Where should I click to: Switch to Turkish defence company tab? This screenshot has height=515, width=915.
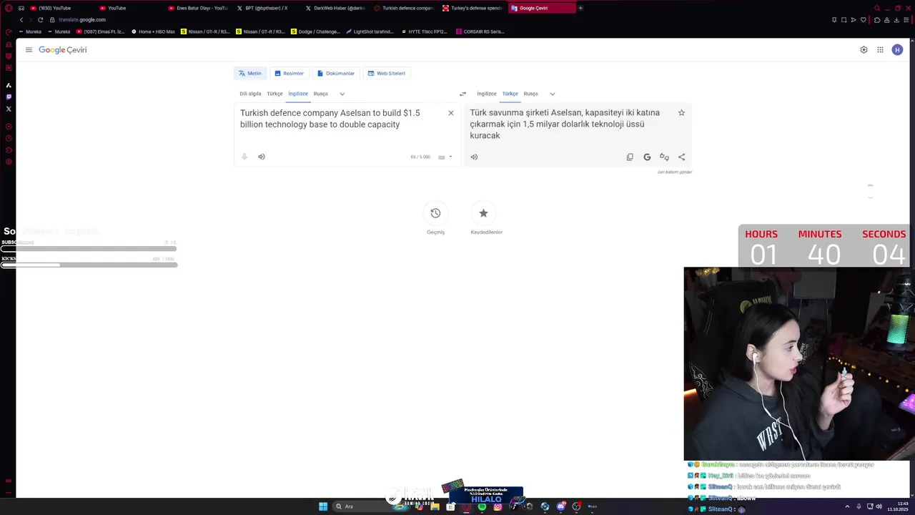(405, 8)
